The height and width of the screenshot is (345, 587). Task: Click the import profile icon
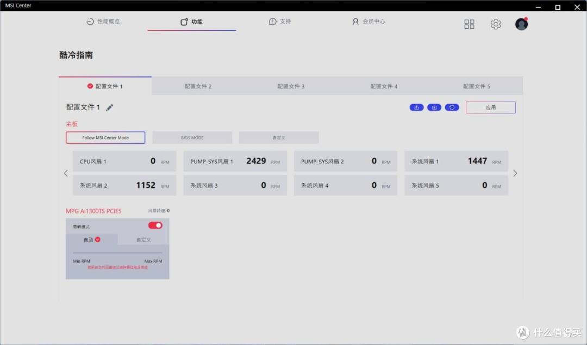click(434, 107)
